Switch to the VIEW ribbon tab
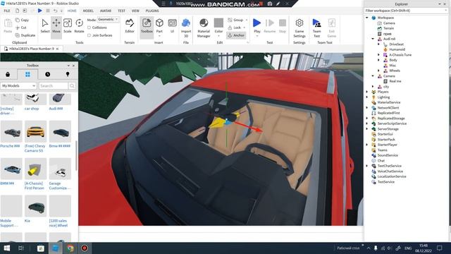Screen dimensions: 451x254 [135, 11]
